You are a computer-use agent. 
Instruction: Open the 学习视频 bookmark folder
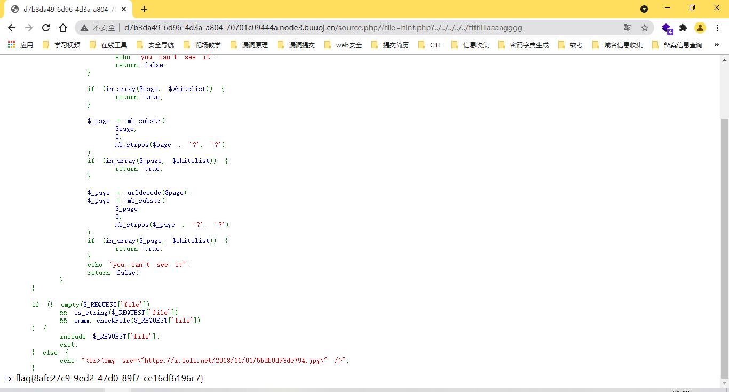61,45
